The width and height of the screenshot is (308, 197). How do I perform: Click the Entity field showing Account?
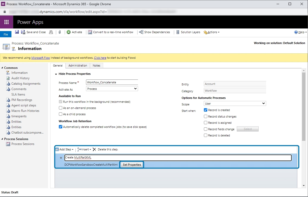click(235, 84)
